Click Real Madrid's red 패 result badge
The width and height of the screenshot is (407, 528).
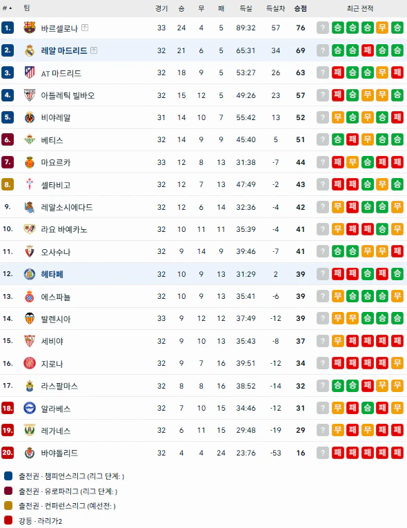367,50
